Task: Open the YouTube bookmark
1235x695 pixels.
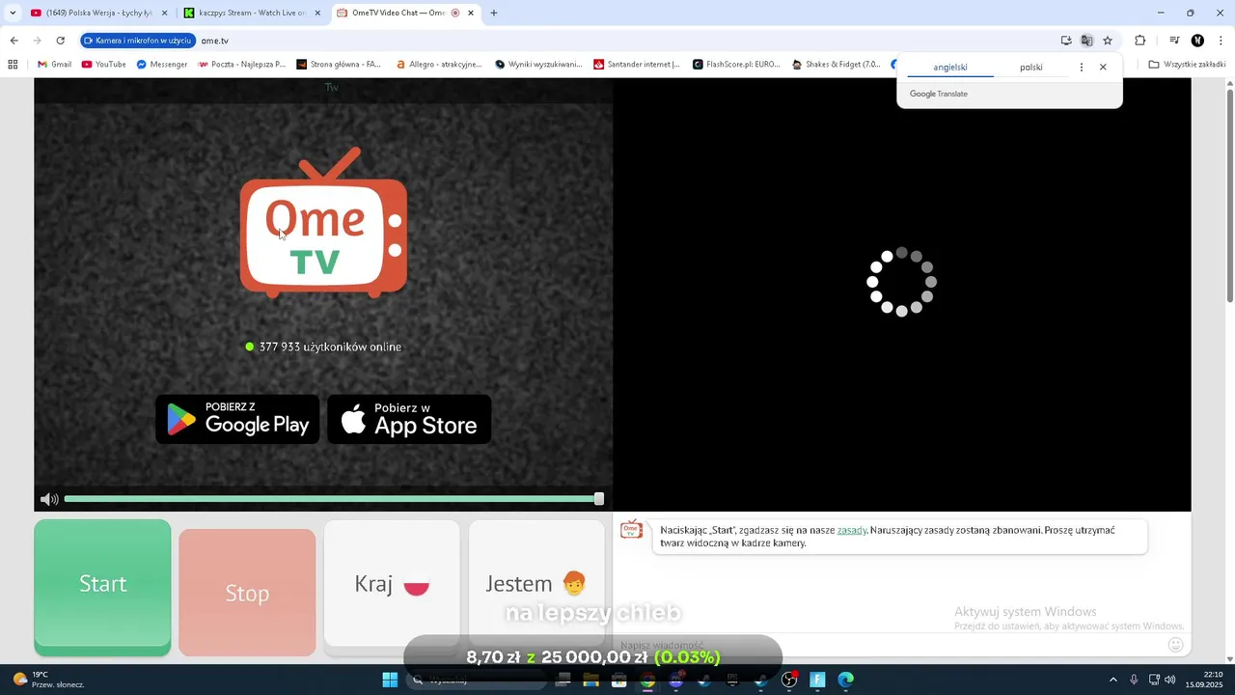Action: [x=104, y=65]
